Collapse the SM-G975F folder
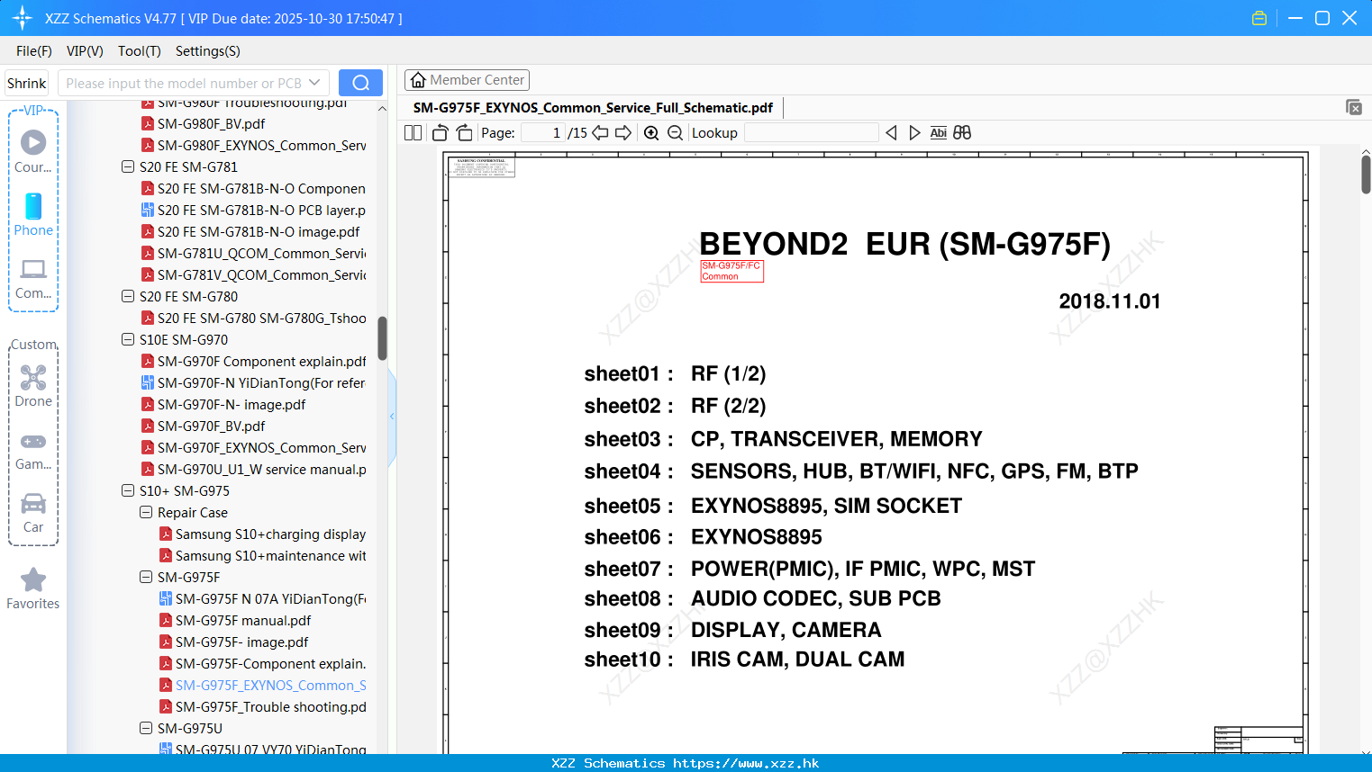This screenshot has width=1372, height=772. tap(145, 578)
